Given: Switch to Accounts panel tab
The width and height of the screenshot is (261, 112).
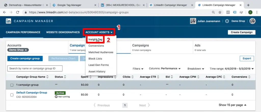Looking at the screenshot, I should (x=37, y=47).
